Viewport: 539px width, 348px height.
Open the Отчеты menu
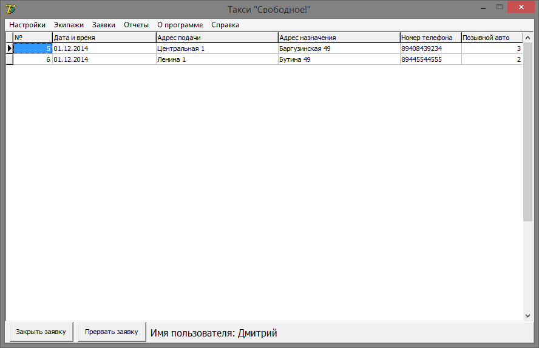[136, 25]
